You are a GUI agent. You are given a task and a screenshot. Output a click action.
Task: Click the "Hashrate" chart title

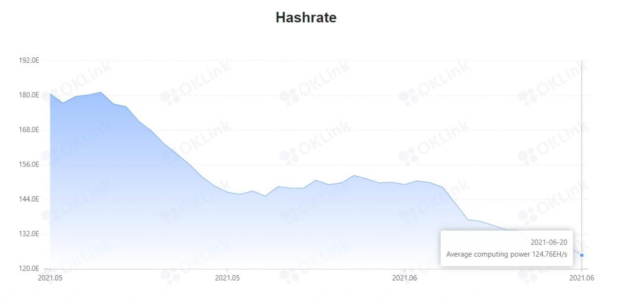pos(306,18)
